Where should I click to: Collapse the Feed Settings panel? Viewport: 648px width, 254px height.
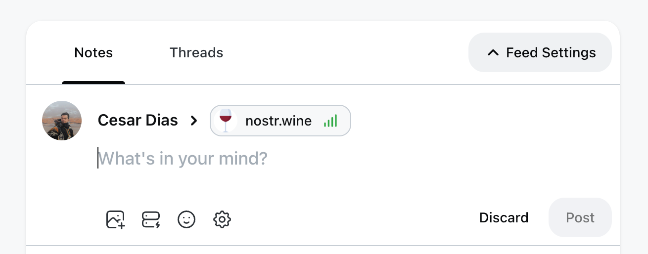tap(540, 52)
